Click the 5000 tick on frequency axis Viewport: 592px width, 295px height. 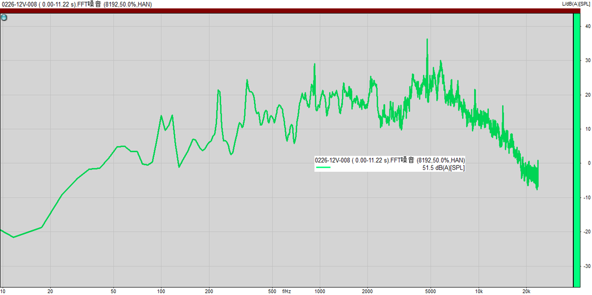tap(430, 291)
